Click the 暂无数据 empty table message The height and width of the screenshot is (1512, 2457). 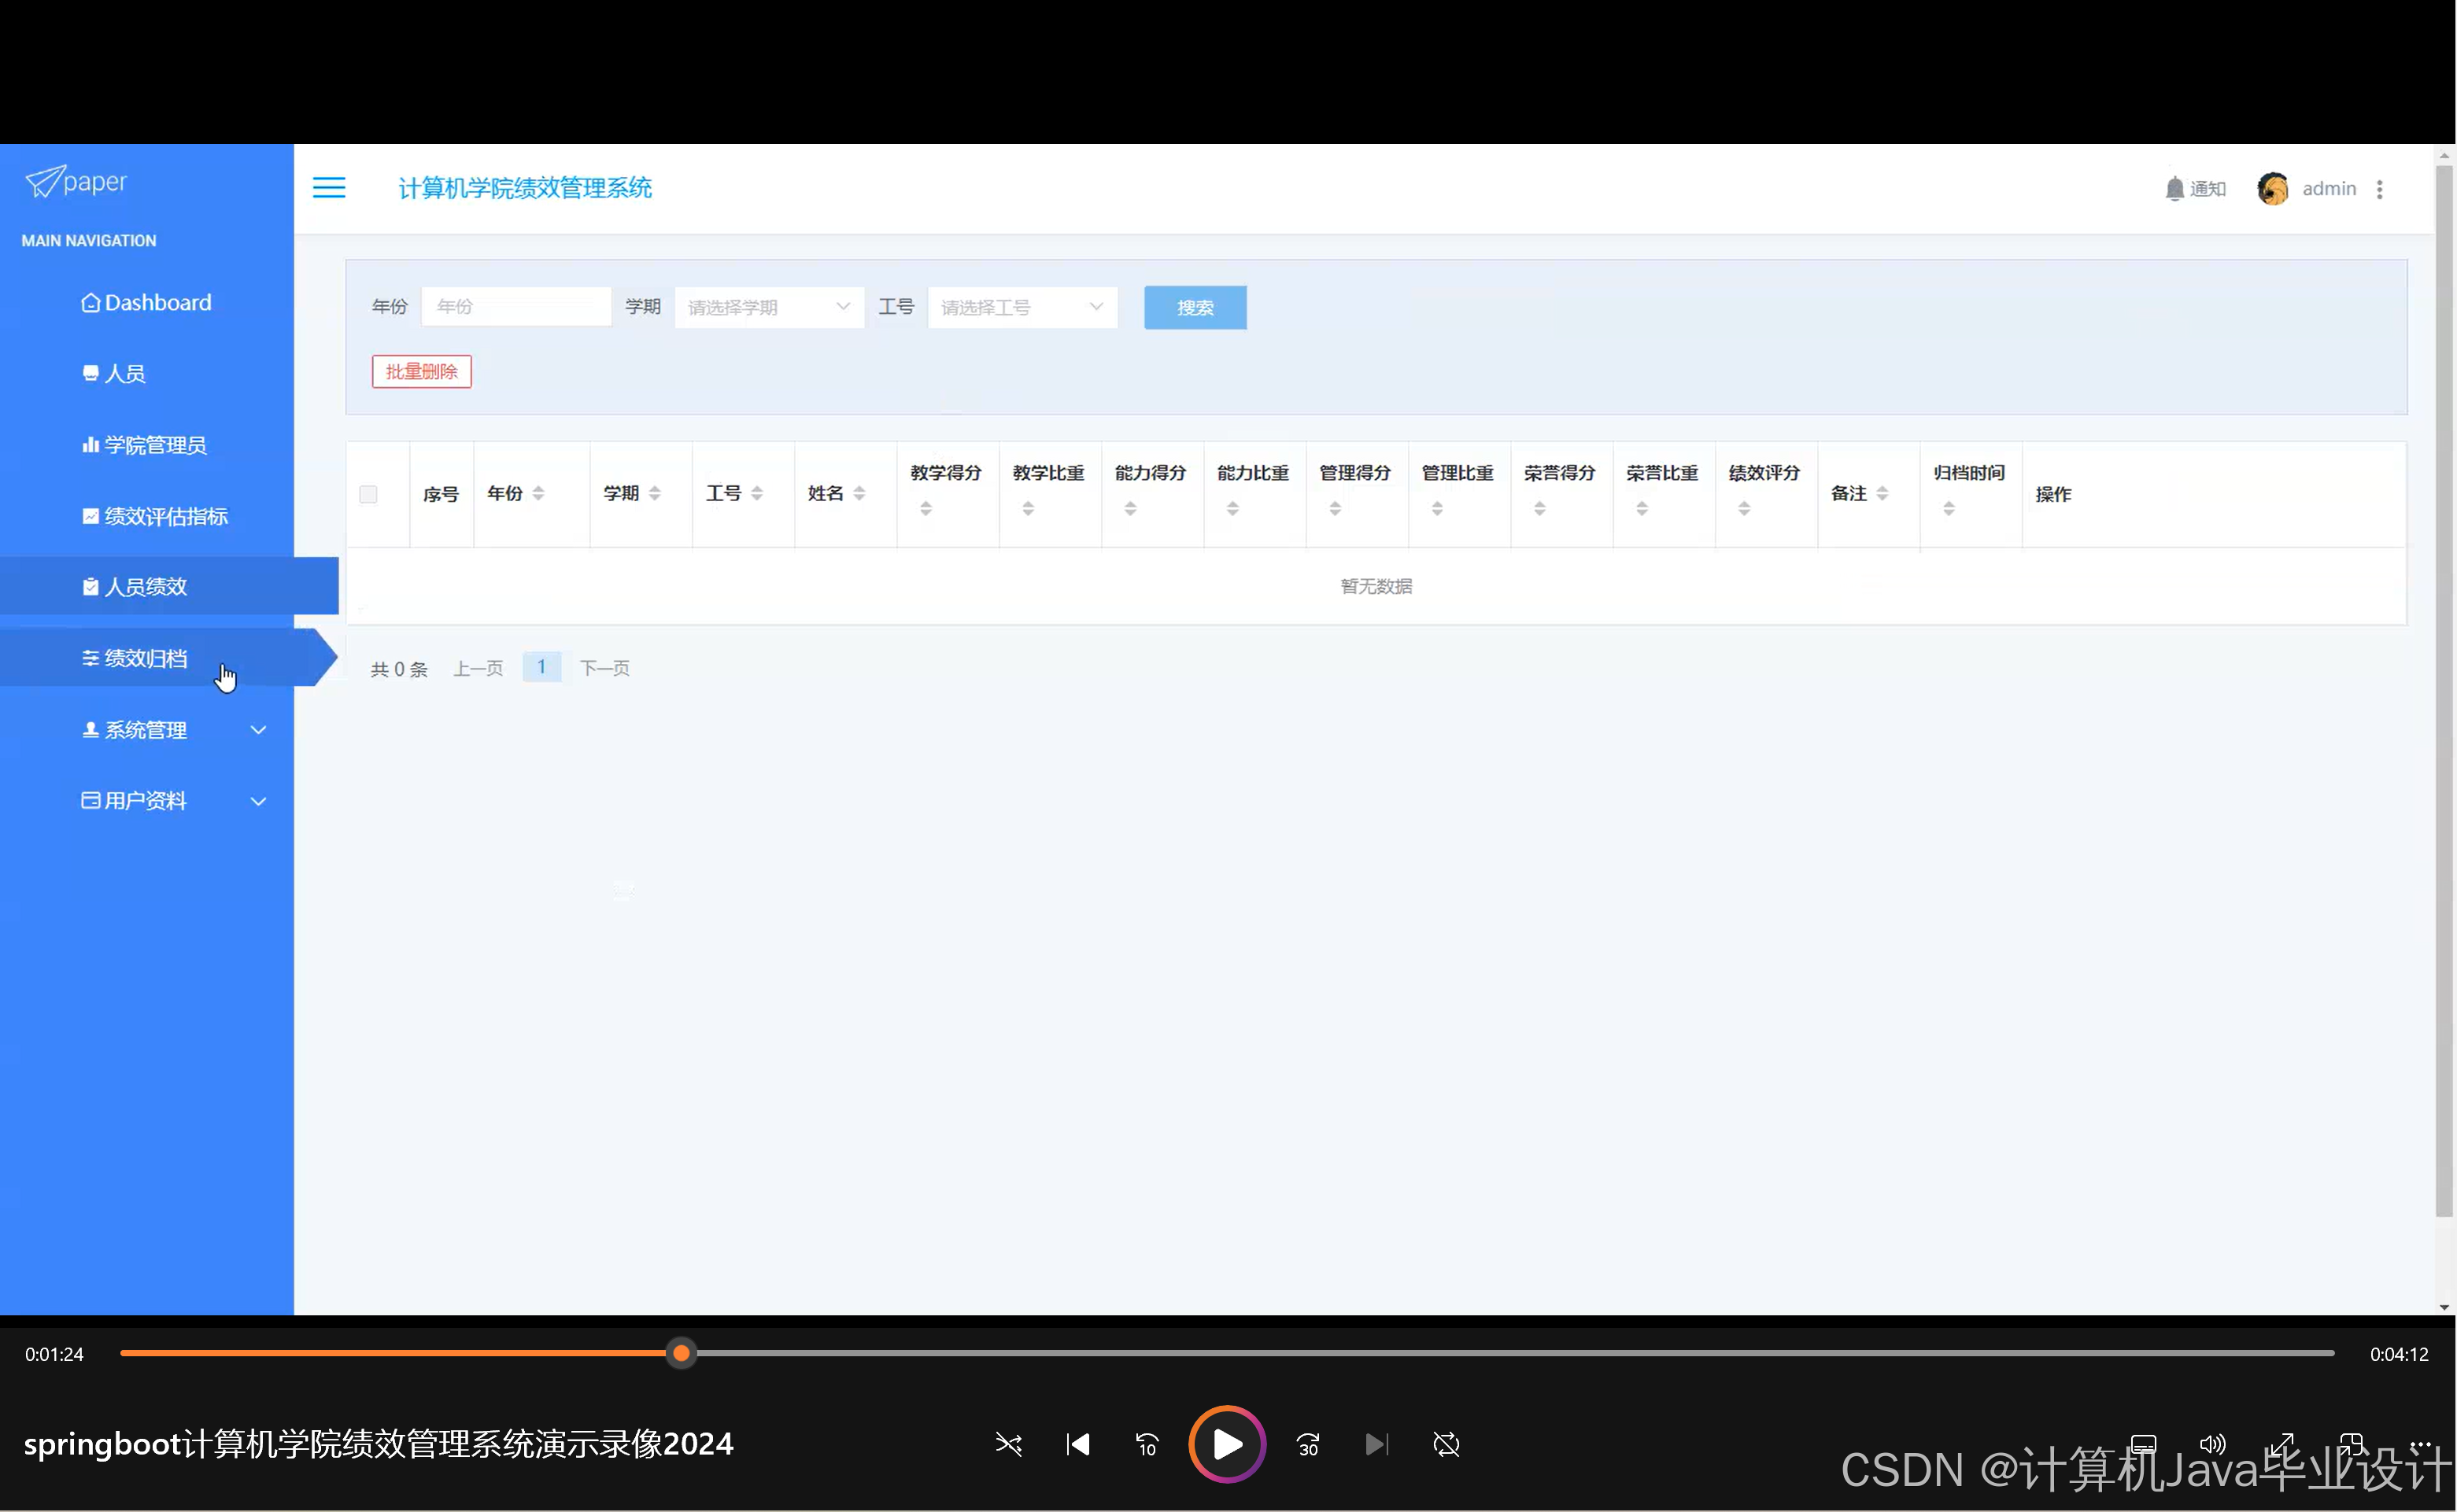[1376, 587]
